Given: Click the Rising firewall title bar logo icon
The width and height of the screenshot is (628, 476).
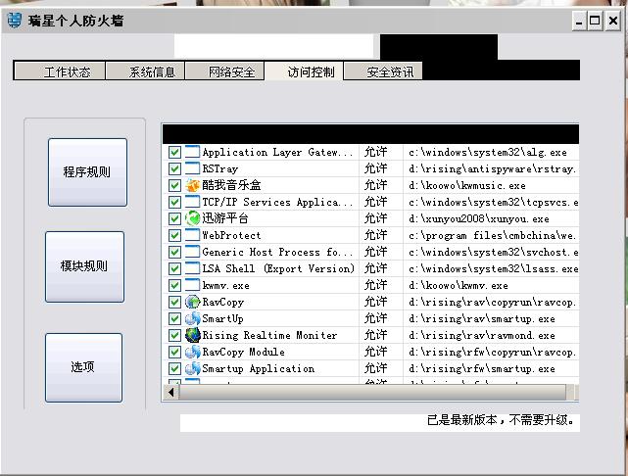Looking at the screenshot, I should click(x=14, y=20).
